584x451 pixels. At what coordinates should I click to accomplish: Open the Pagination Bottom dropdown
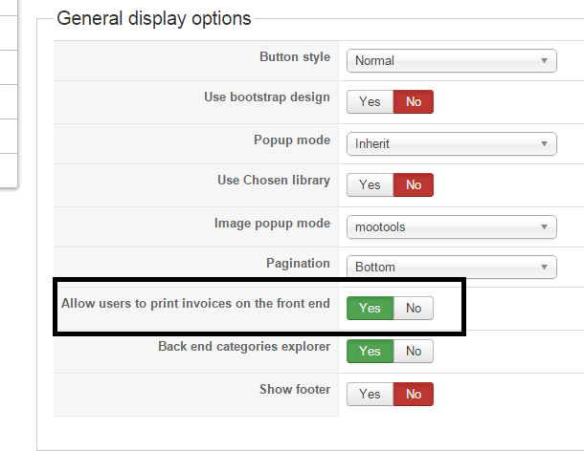(x=452, y=267)
